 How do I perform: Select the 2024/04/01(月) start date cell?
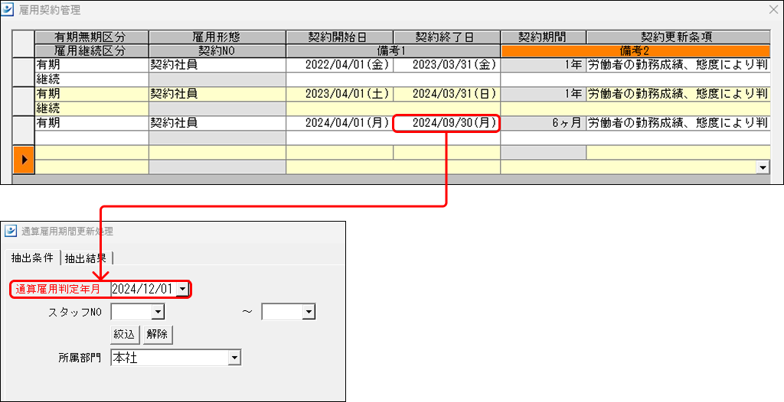(x=339, y=123)
